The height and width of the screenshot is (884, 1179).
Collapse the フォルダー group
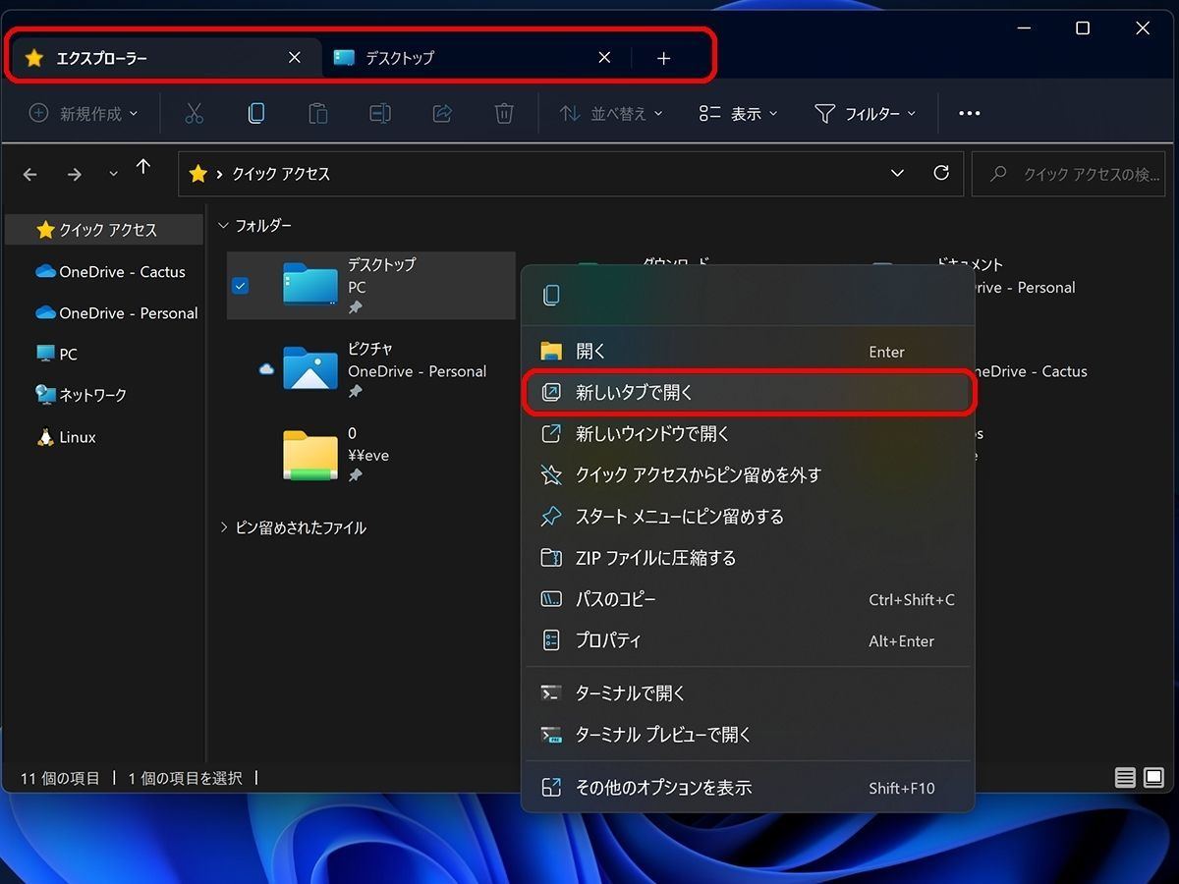coord(225,226)
